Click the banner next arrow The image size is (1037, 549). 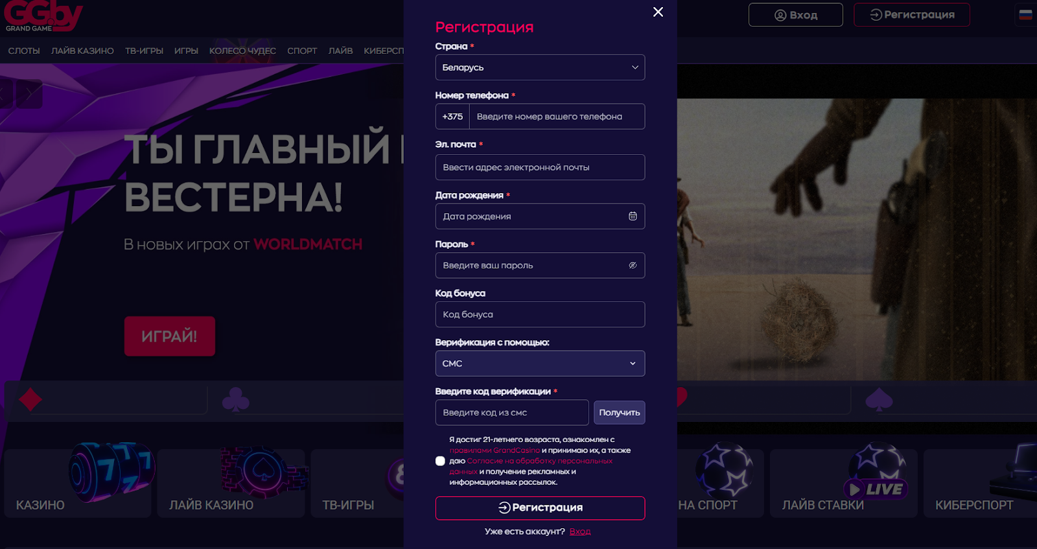(29, 94)
